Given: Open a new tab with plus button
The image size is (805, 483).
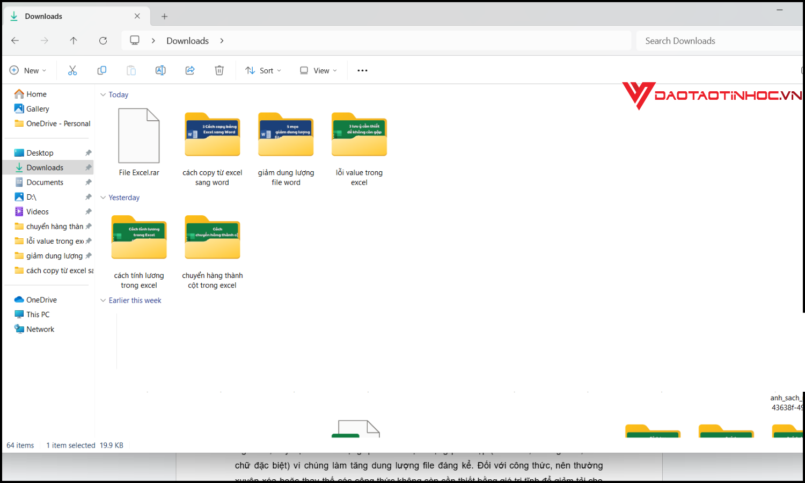Looking at the screenshot, I should click(x=164, y=17).
